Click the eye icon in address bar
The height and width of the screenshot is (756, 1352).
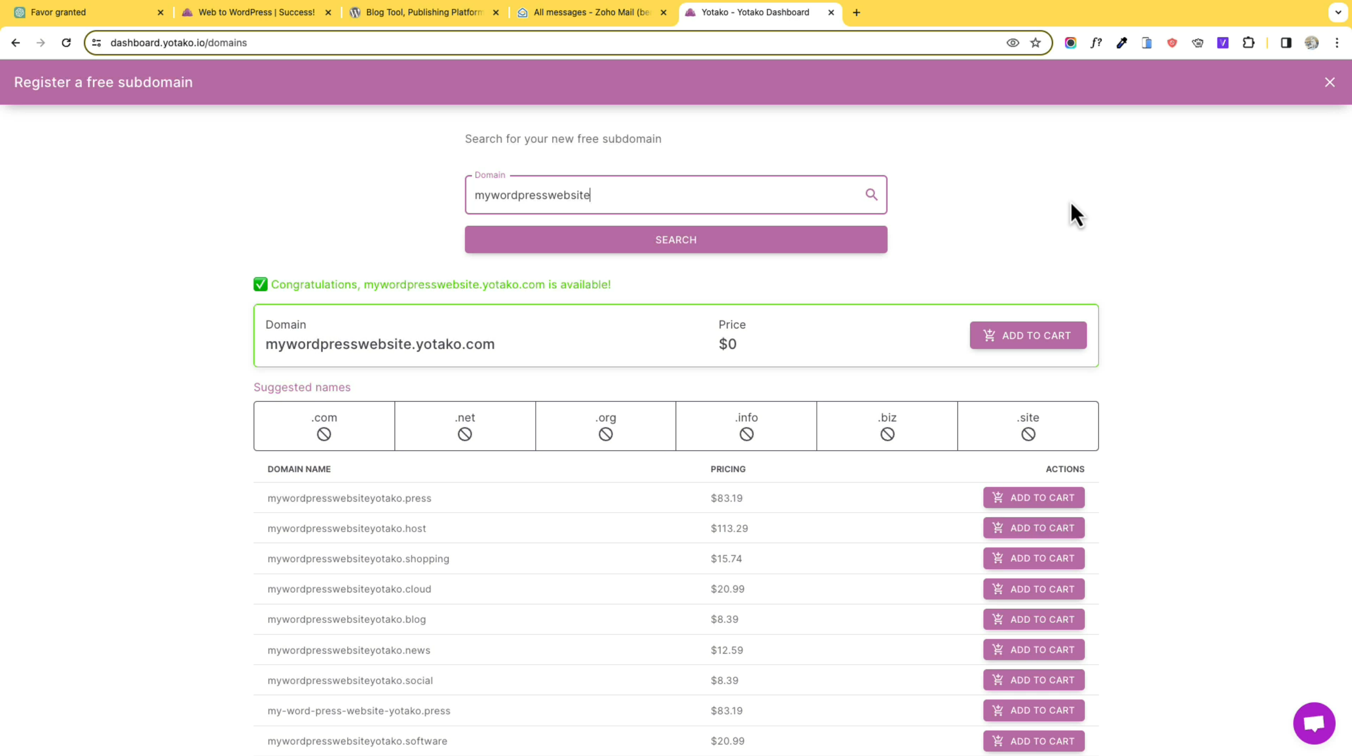[1012, 43]
